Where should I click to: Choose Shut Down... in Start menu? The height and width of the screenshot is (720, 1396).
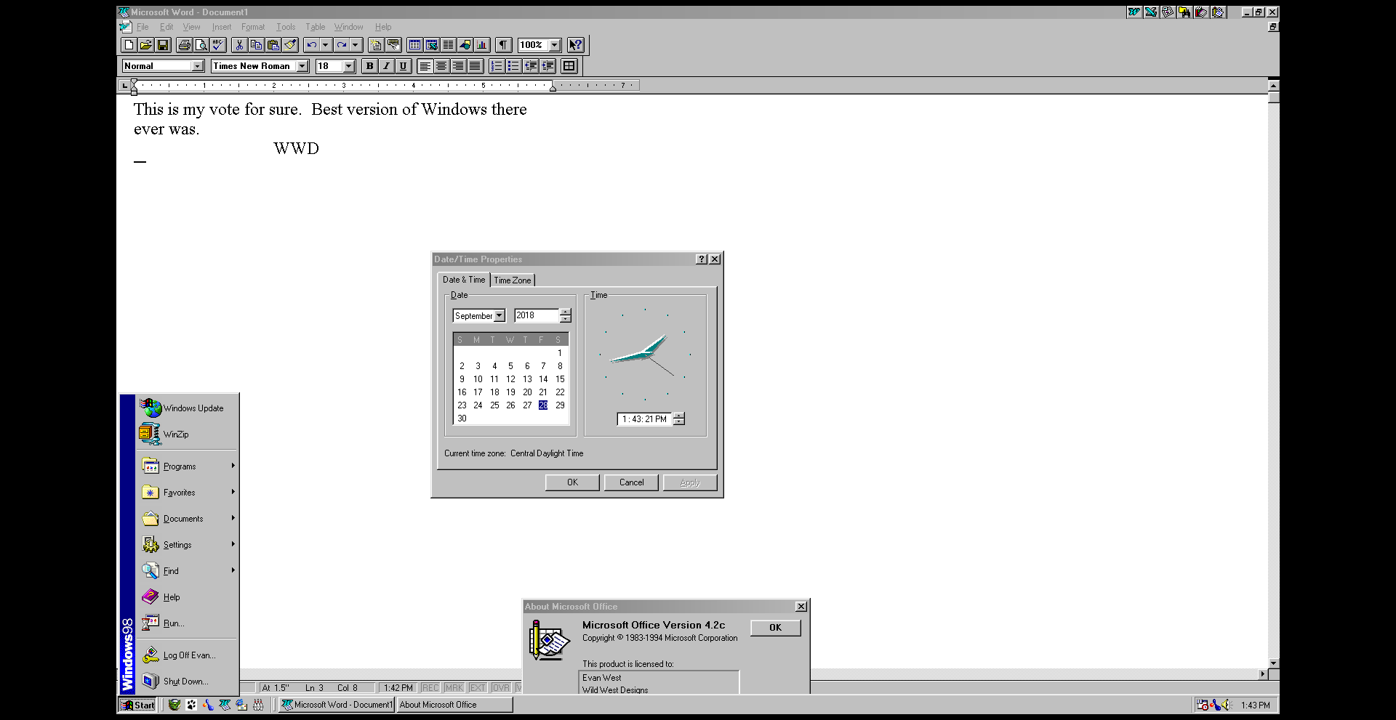point(188,681)
